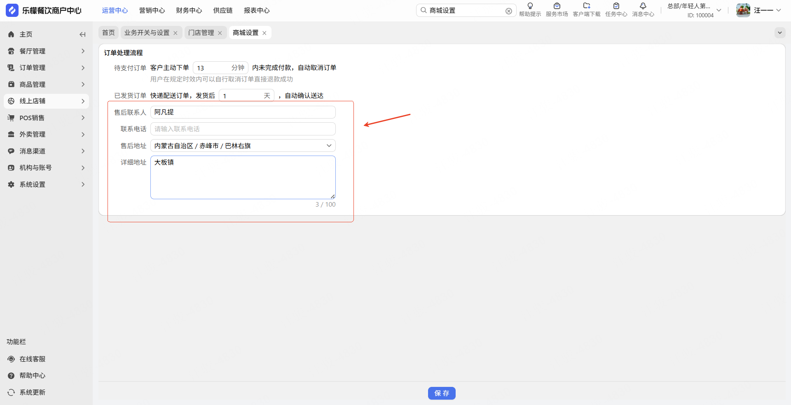Switch to 供应链 top menu

pyautogui.click(x=223, y=10)
